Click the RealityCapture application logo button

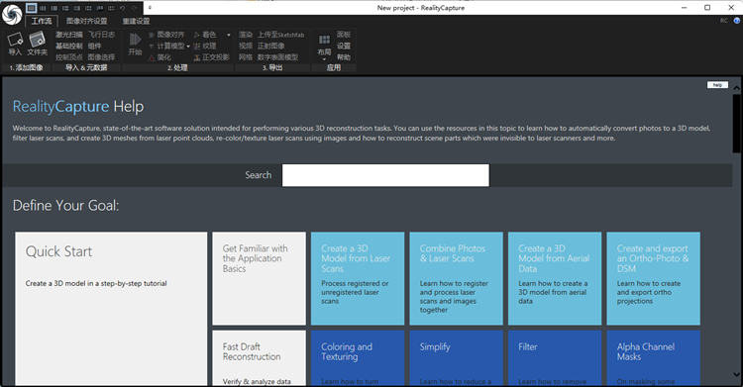pyautogui.click(x=12, y=14)
